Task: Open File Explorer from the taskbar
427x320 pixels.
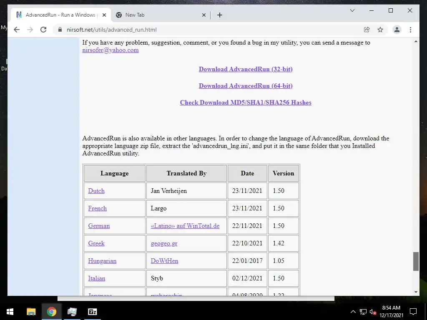Action: [31, 312]
